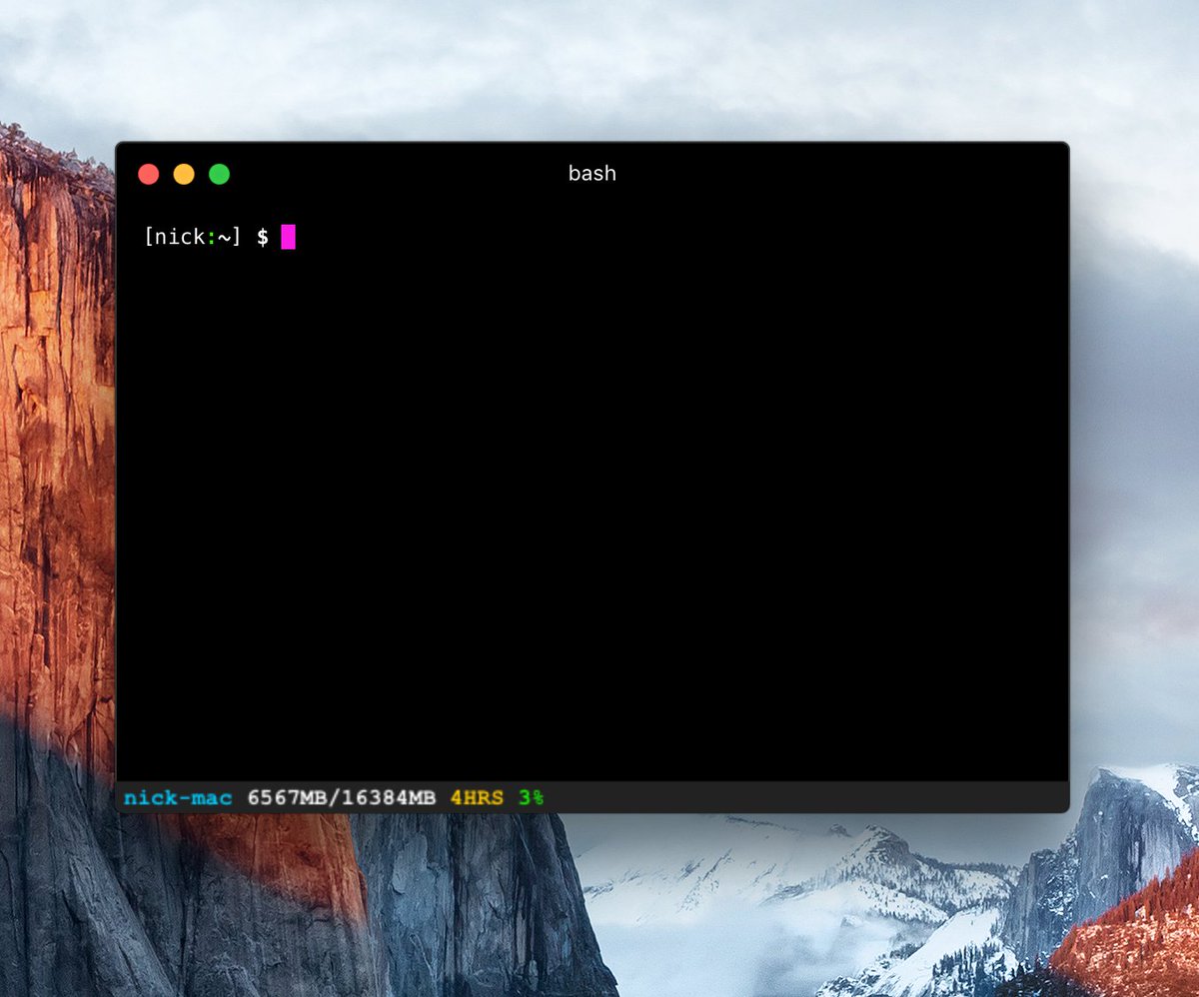Click the 4HRS uptime indicator
The width and height of the screenshot is (1199, 997).
point(477,797)
